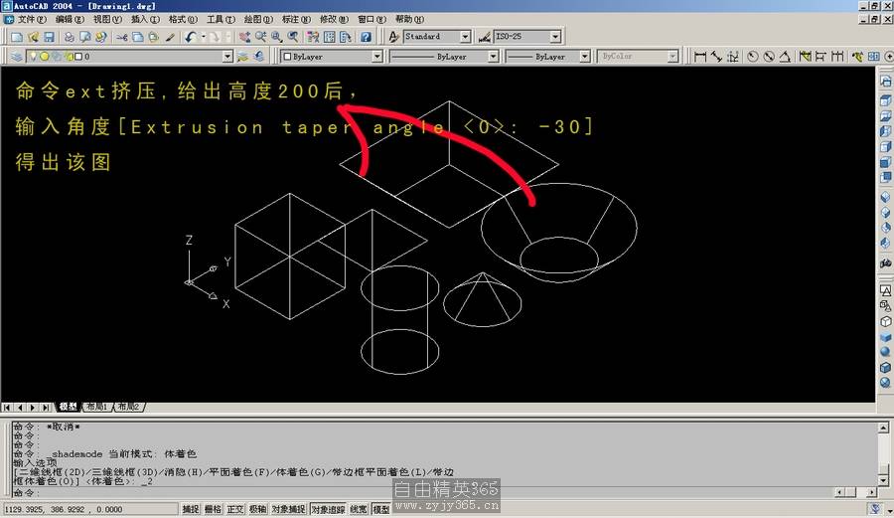The height and width of the screenshot is (518, 894).
Task: Click the New drawing icon
Action: tap(17, 37)
